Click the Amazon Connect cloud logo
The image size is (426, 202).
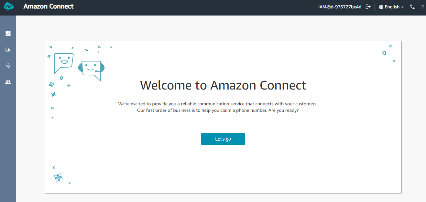(8, 7)
